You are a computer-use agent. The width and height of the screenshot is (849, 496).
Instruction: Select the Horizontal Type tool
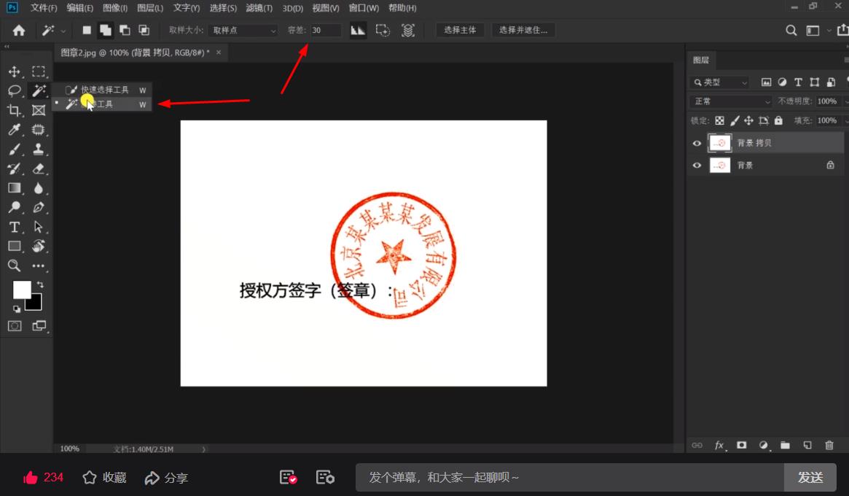[x=15, y=227]
